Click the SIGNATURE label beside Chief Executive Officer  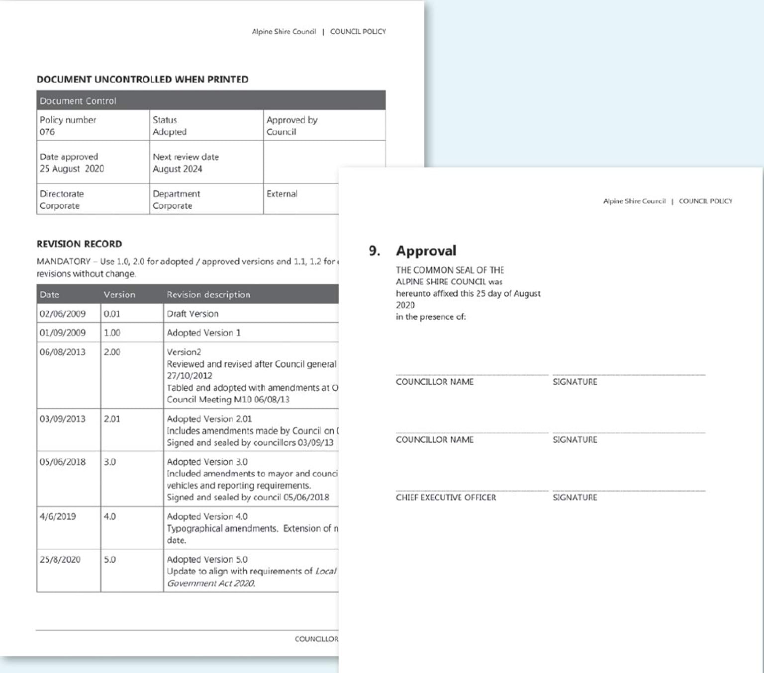point(575,498)
